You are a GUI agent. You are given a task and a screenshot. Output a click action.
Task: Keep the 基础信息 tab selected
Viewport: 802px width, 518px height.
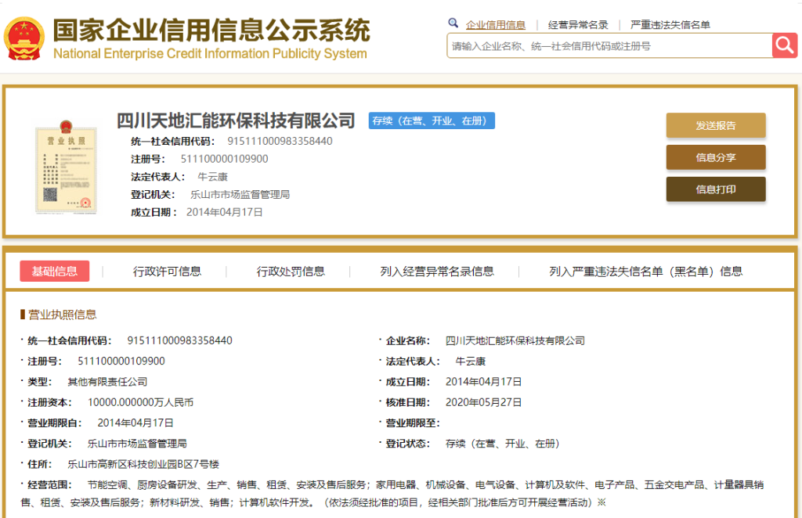54,272
